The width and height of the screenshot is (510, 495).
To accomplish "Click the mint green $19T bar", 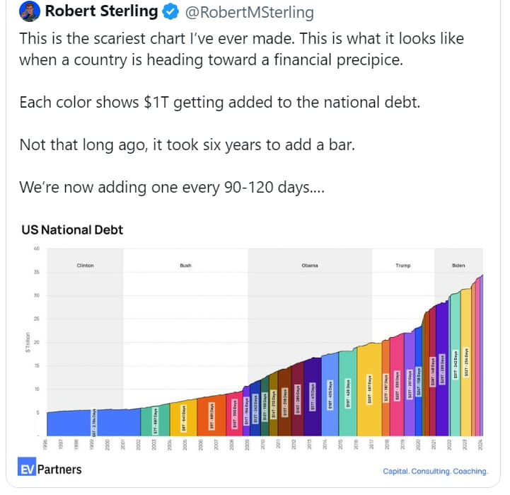I will coord(348,394).
